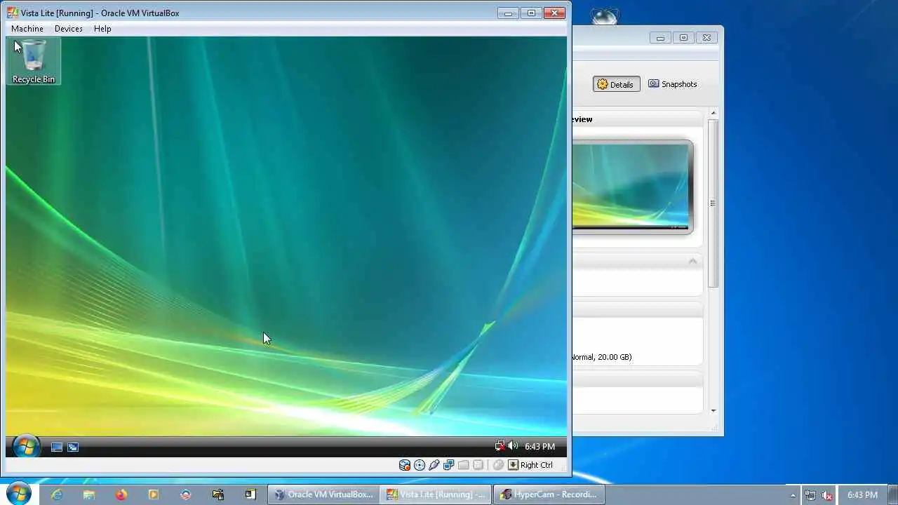Image resolution: width=898 pixels, height=505 pixels.
Task: Click the network adapters indicator icon
Action: click(449, 465)
